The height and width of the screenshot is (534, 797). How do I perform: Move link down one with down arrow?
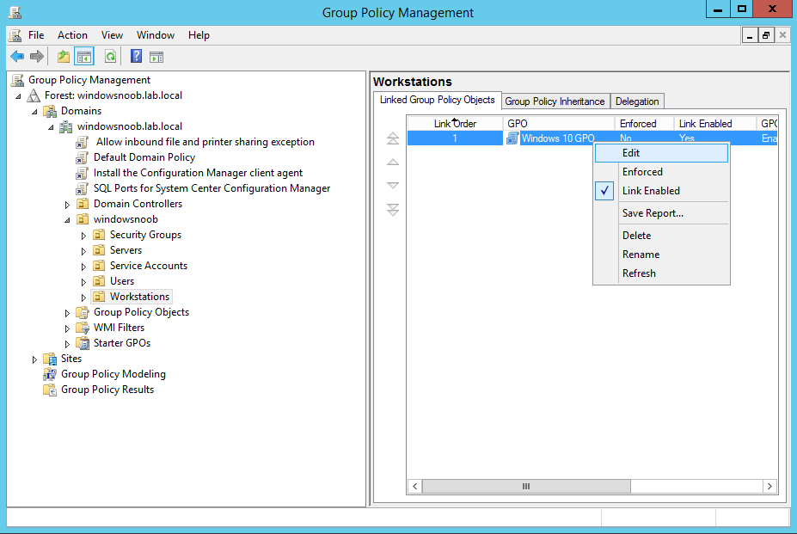pyautogui.click(x=393, y=185)
